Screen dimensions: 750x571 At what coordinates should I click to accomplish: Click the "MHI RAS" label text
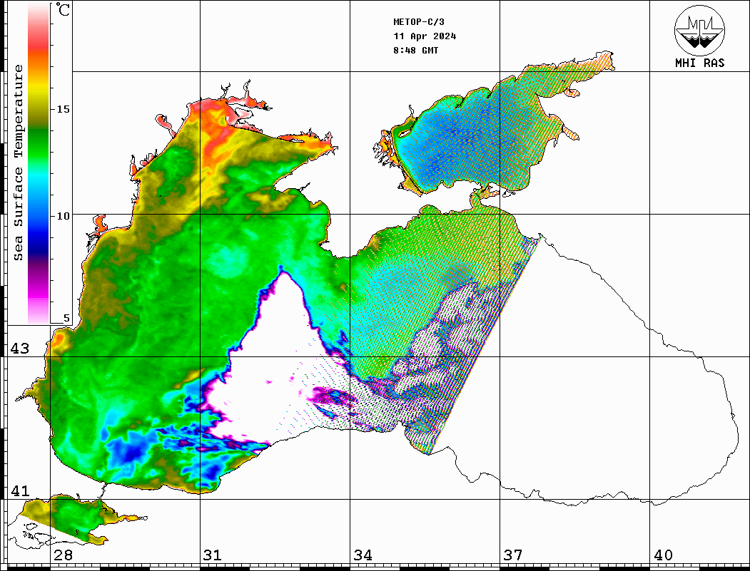699,63
